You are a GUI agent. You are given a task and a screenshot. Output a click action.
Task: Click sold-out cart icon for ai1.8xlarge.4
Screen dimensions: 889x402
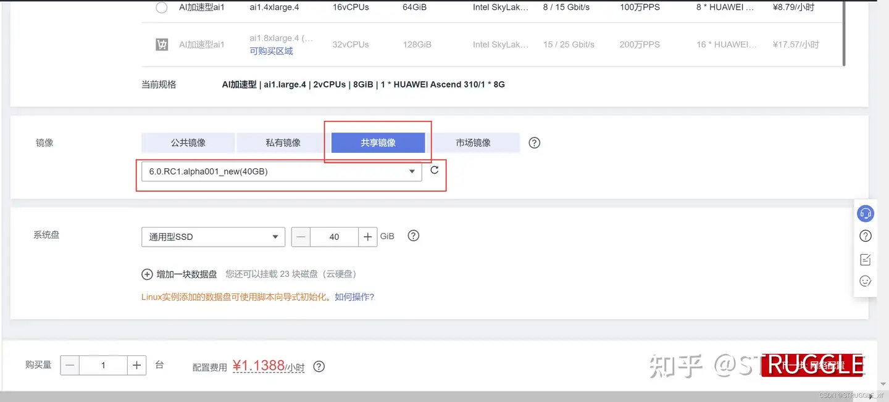pos(162,44)
